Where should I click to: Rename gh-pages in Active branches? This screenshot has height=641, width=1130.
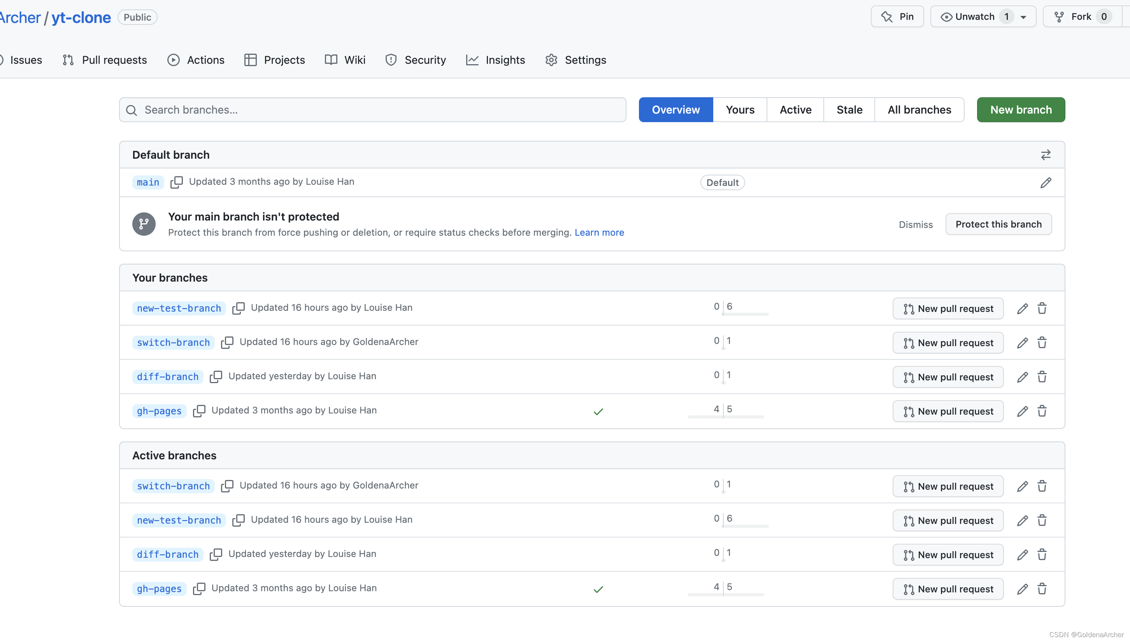coord(1023,589)
